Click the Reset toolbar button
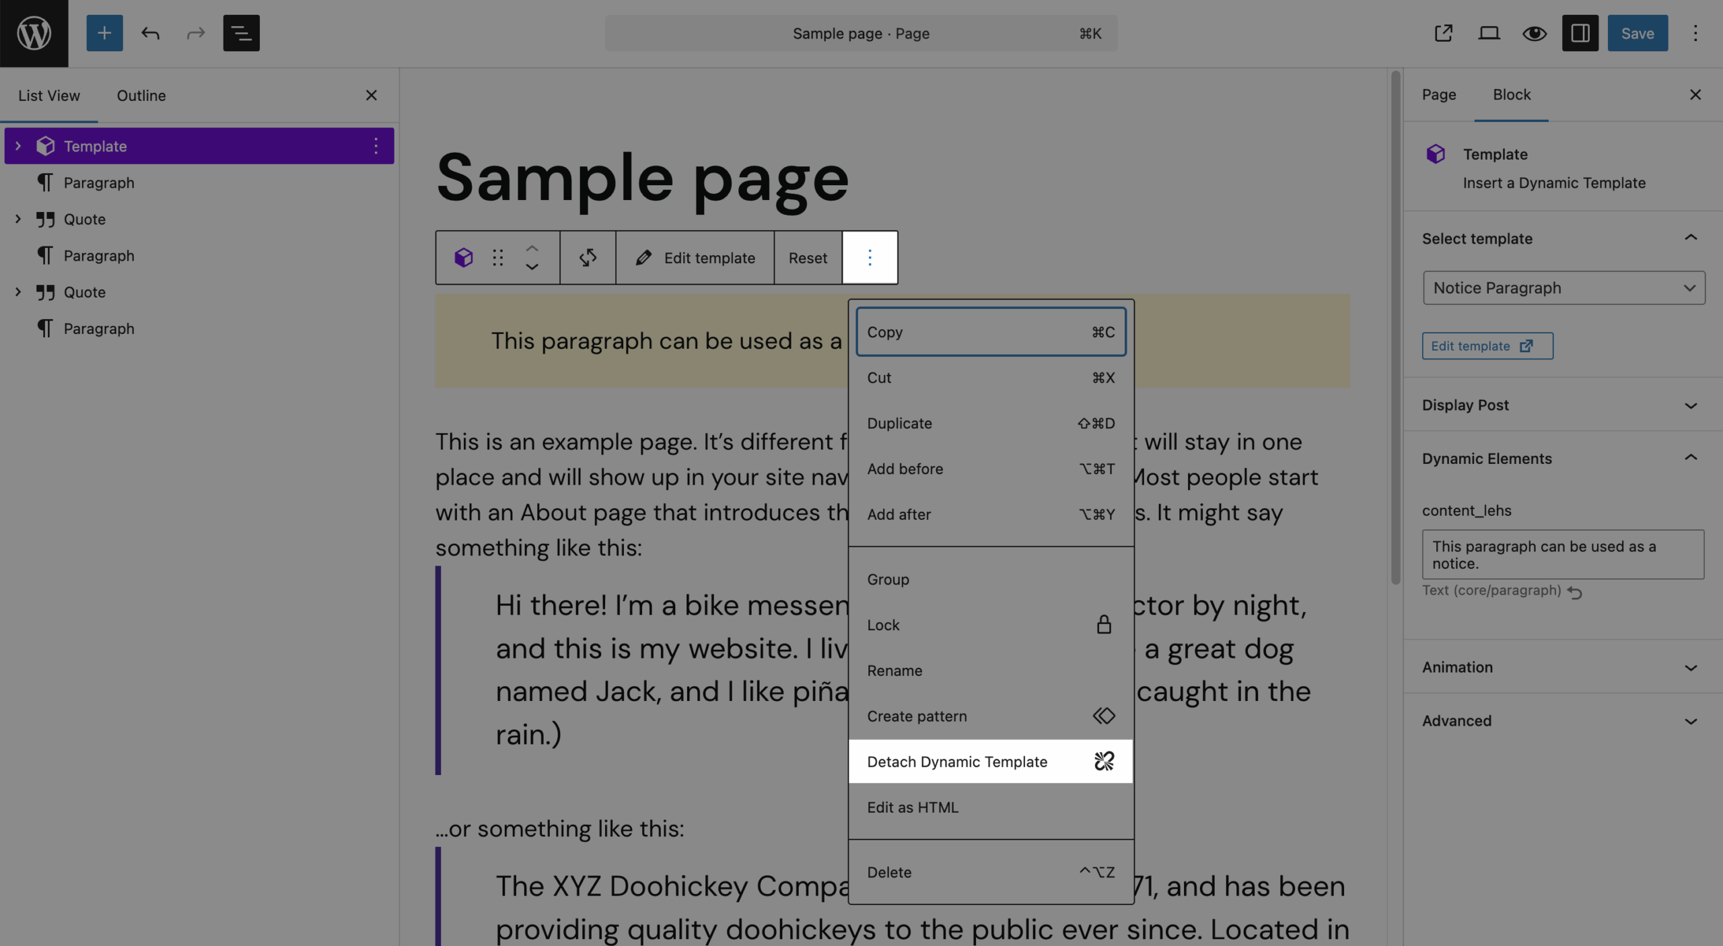Image resolution: width=1723 pixels, height=946 pixels. point(808,258)
